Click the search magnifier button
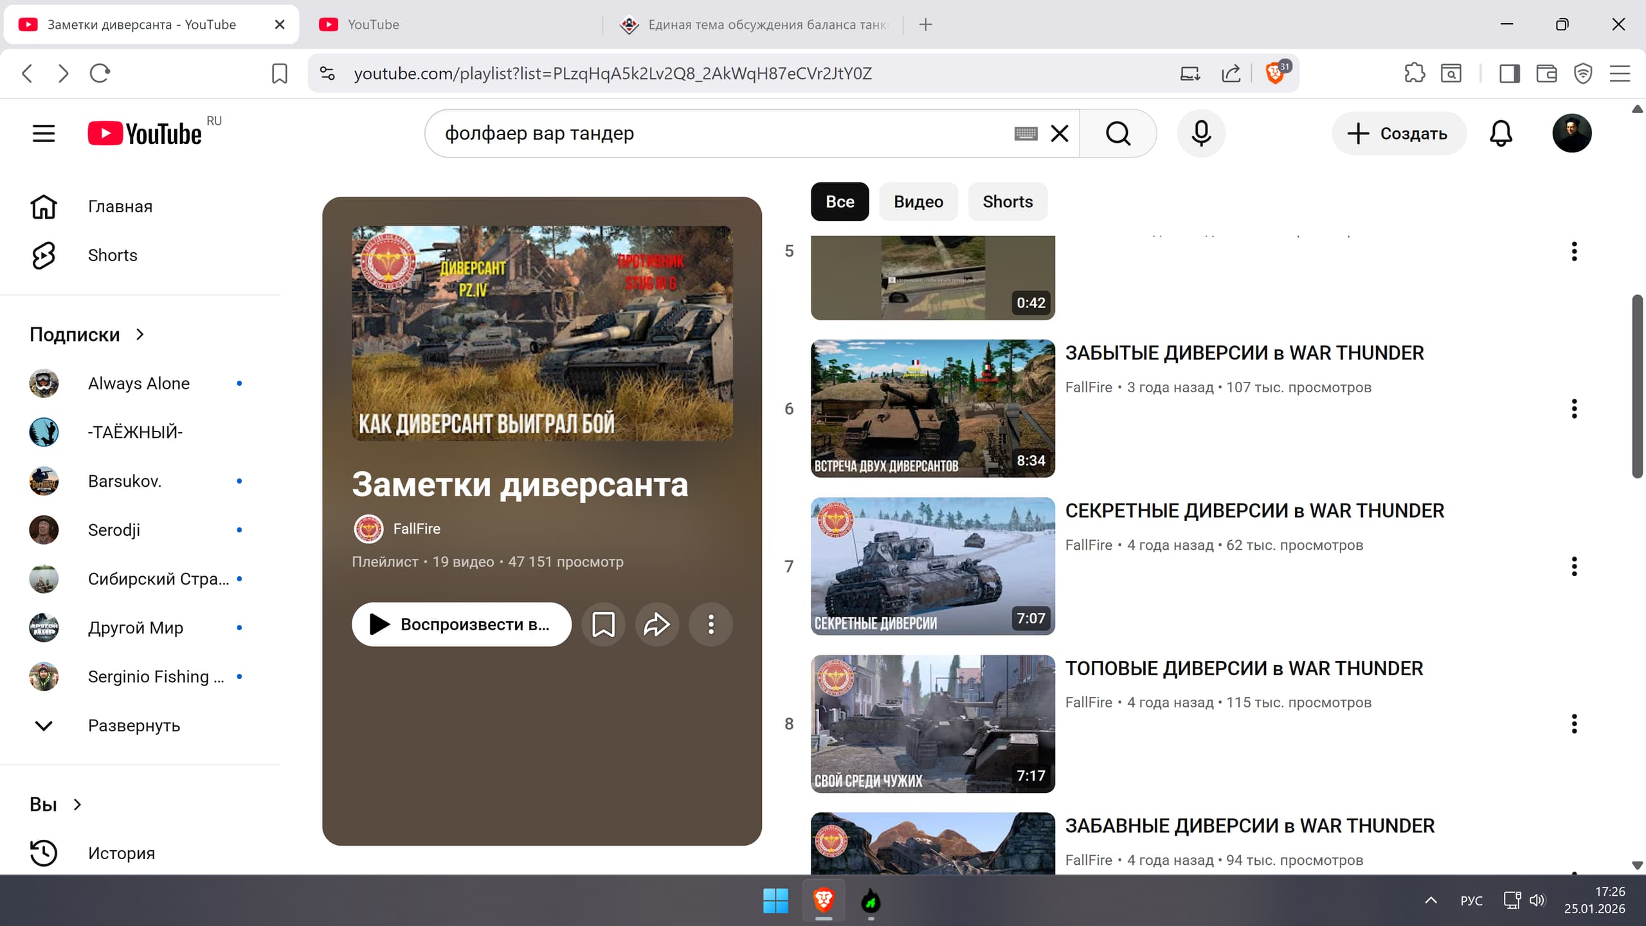Screen dimensions: 1646x926 [x=1117, y=133]
